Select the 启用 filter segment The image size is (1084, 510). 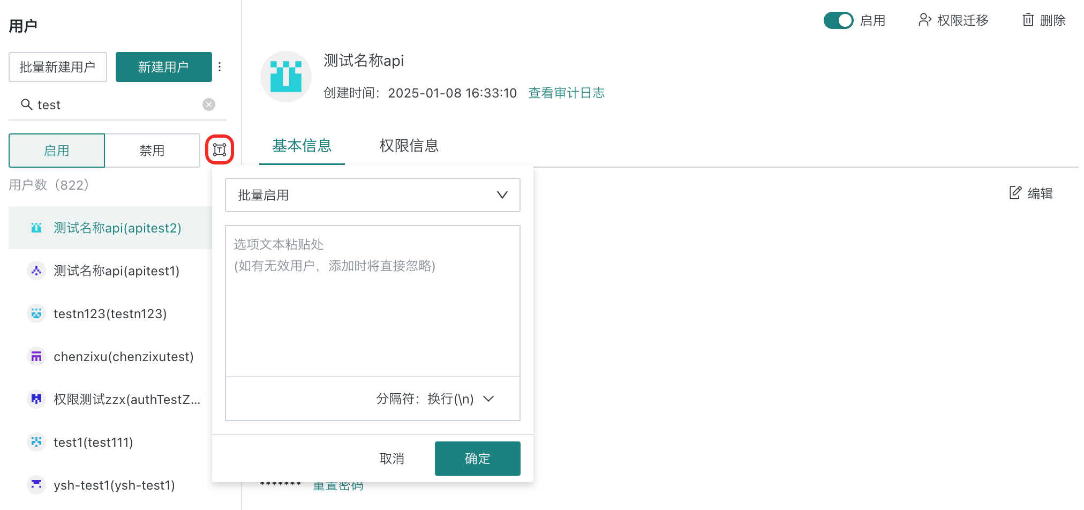pyautogui.click(x=57, y=151)
